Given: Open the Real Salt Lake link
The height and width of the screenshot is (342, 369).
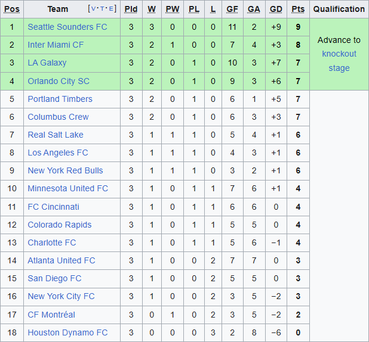Looking at the screenshot, I should 56,135.
